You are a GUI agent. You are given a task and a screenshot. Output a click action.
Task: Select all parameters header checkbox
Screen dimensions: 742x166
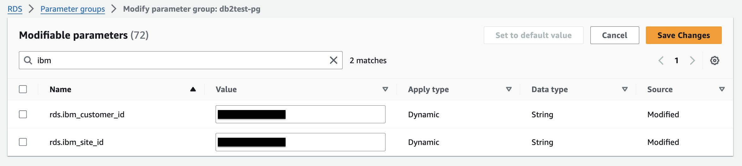pos(23,89)
